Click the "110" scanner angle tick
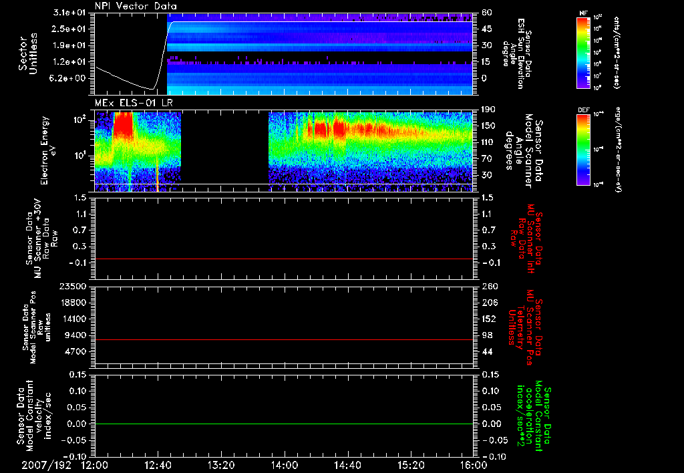 coord(488,142)
